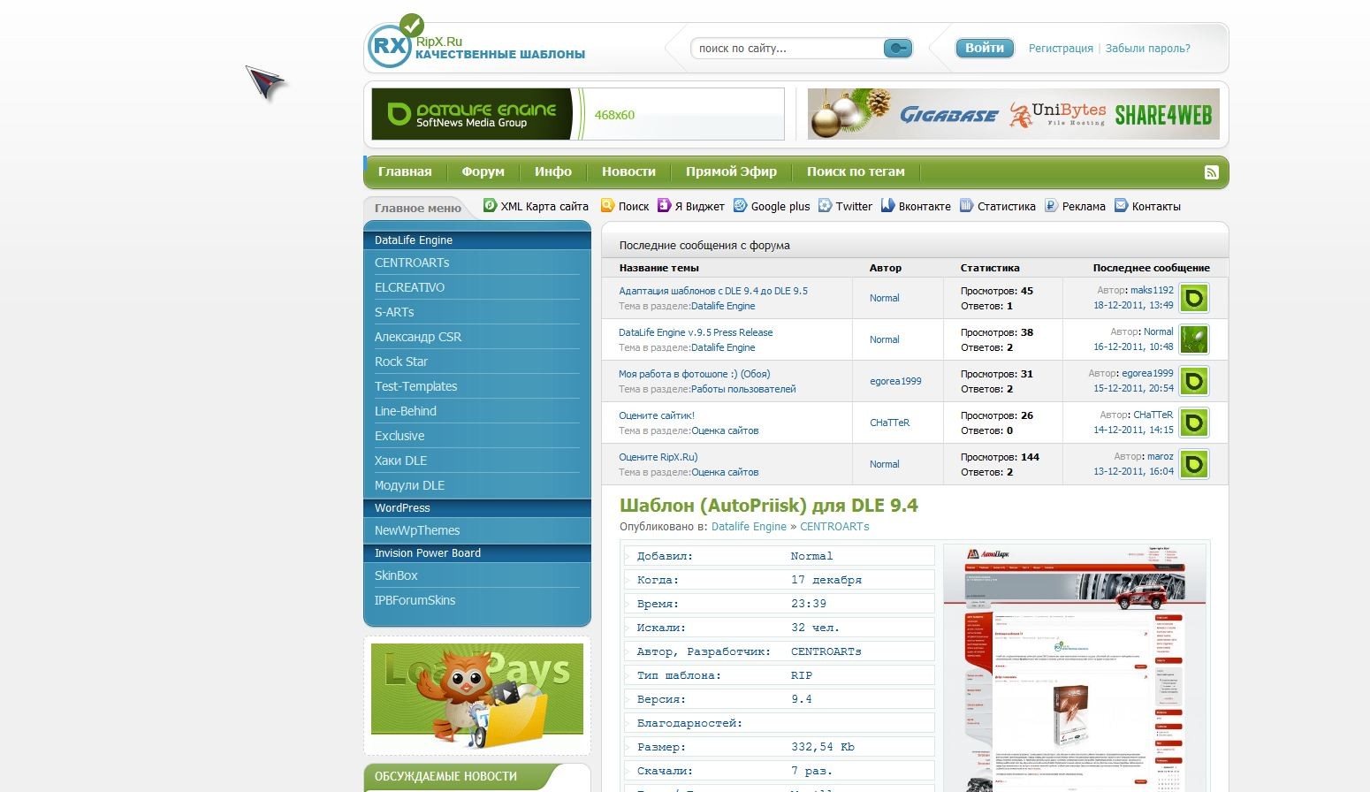Click the LoadPays owl banner
This screenshot has width=1370, height=792.
click(477, 696)
